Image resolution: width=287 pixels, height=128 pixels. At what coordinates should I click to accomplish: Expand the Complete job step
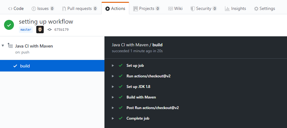(x=113, y=118)
